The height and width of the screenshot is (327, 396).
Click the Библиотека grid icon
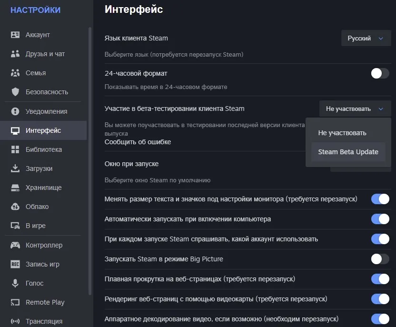[15, 149]
